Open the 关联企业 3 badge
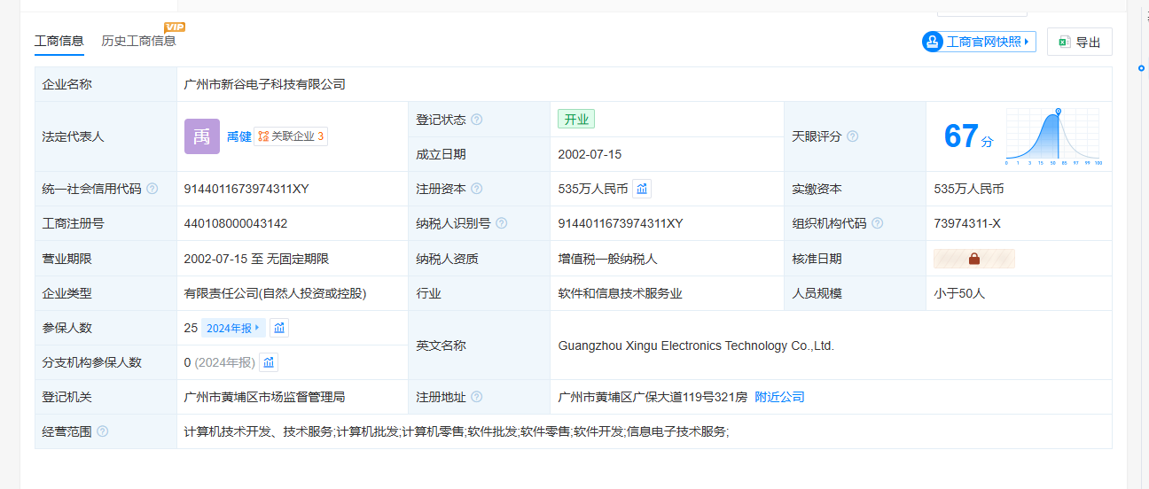Viewport: 1149px width, 489px height. tap(291, 136)
